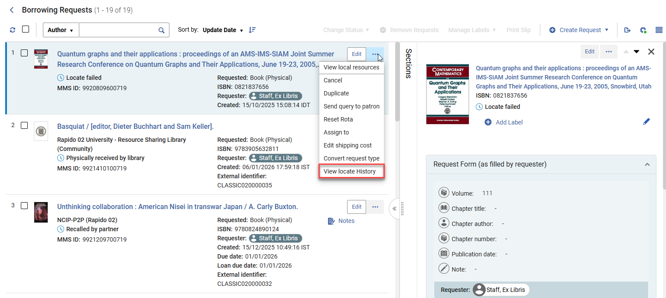This screenshot has height=298, width=666.
Task: Open the Manage Labels dropdown
Action: [472, 30]
